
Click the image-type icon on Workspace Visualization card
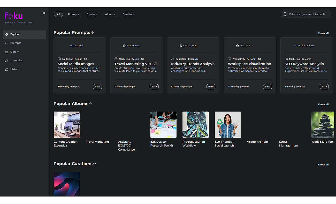click(x=229, y=59)
